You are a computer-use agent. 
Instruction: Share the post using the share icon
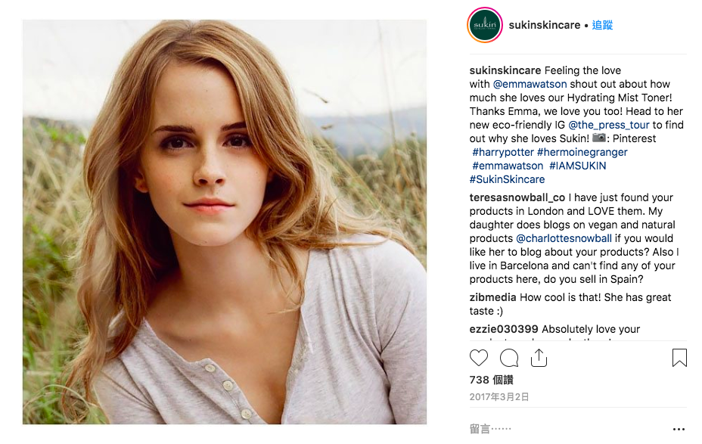coord(539,358)
